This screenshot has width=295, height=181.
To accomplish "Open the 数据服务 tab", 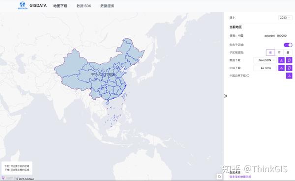I will (107, 6).
